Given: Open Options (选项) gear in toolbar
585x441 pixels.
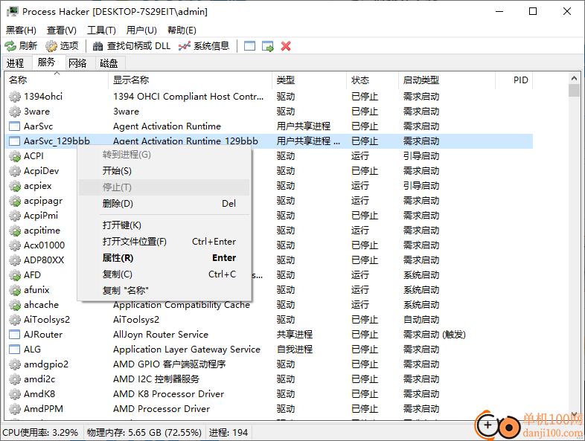Looking at the screenshot, I should point(51,46).
